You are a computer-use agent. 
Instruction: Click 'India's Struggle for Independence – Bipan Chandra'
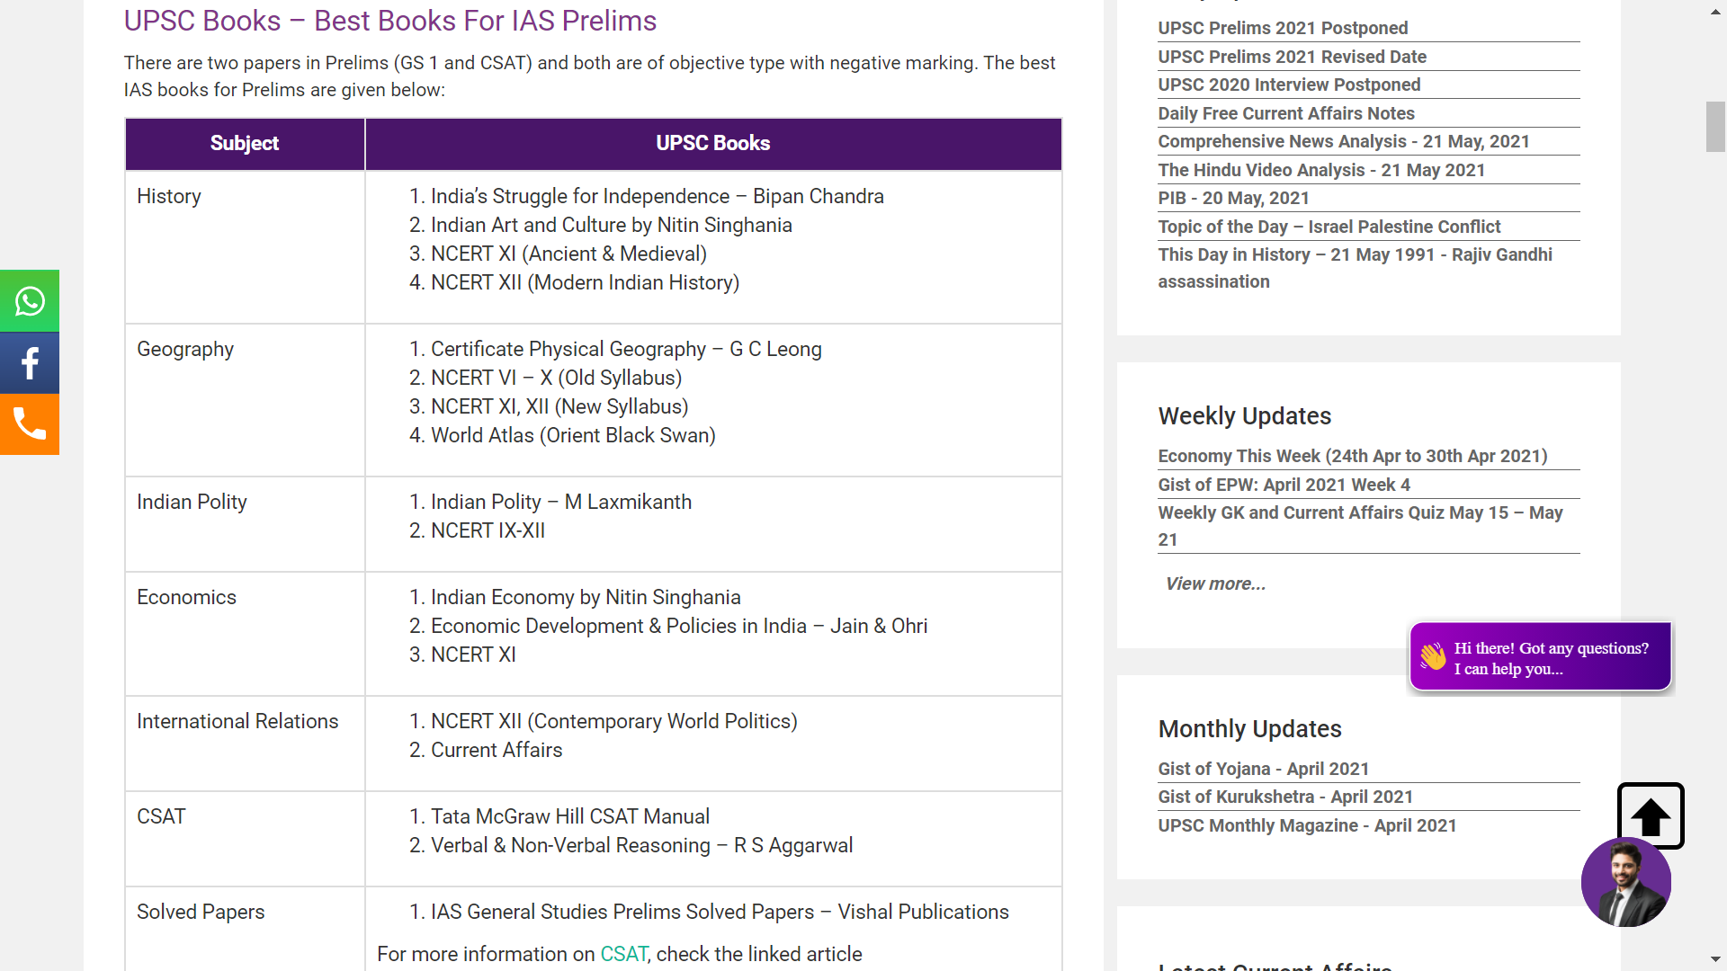657,196
